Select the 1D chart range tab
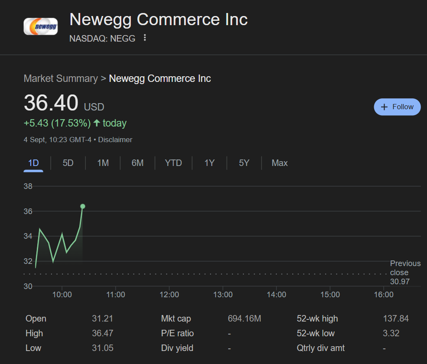Screen dimensions: 427x364 [33, 163]
